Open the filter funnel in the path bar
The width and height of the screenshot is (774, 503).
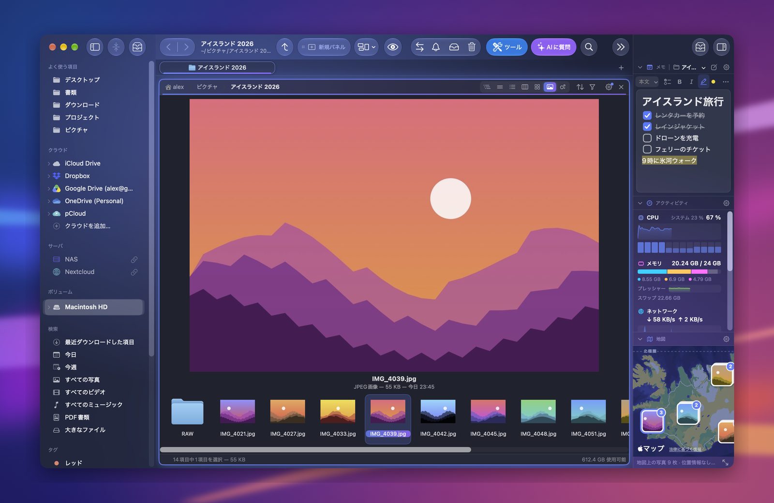click(x=592, y=87)
